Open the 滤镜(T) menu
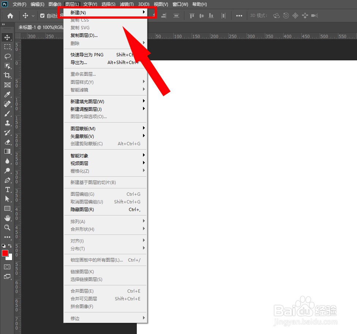 (x=127, y=4)
